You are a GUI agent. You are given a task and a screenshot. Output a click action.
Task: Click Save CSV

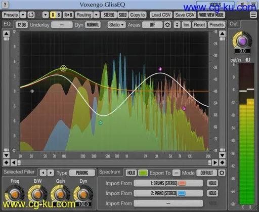coord(185,15)
